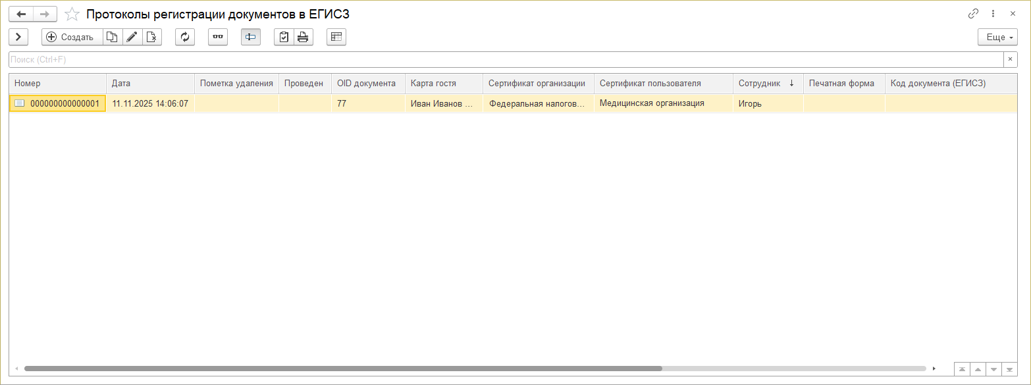The height and width of the screenshot is (385, 1031).
Task: Copy link with chain icon
Action: (973, 13)
